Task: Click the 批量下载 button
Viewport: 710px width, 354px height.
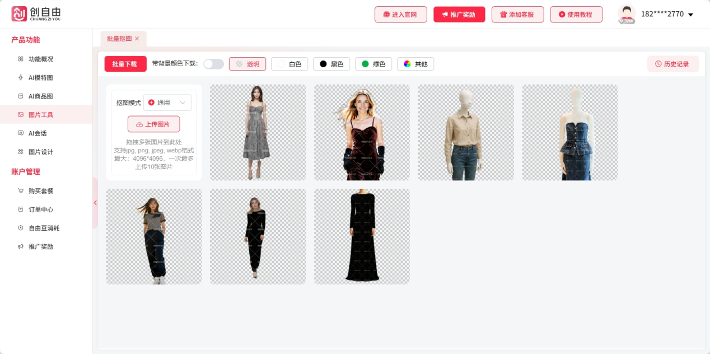Action: tap(125, 64)
